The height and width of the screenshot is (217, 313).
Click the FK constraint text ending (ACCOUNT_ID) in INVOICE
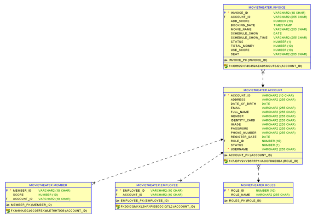tap(265, 66)
